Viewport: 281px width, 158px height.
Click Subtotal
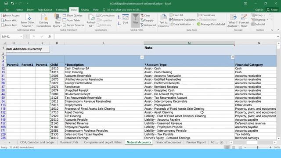[258, 25]
